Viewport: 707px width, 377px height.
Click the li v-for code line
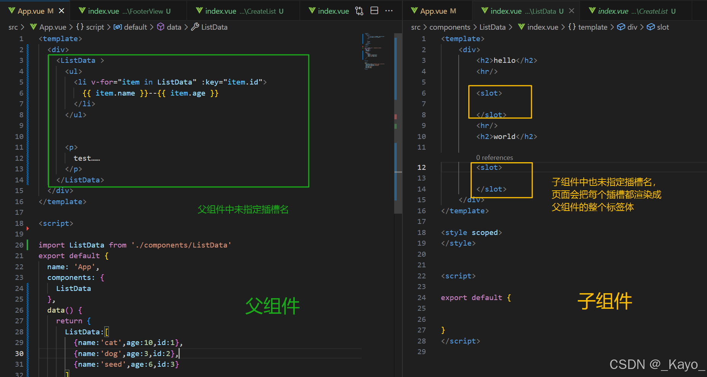[170, 82]
